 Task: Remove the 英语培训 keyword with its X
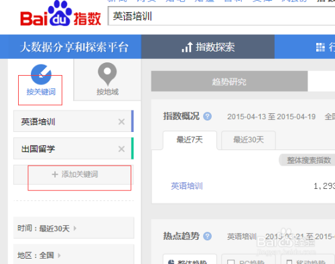click(121, 122)
